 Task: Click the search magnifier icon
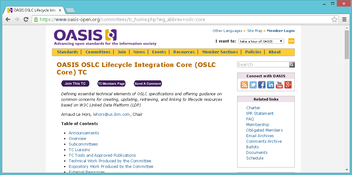pyautogui.click(x=292, y=65)
